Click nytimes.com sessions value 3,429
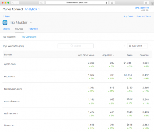 146,112
